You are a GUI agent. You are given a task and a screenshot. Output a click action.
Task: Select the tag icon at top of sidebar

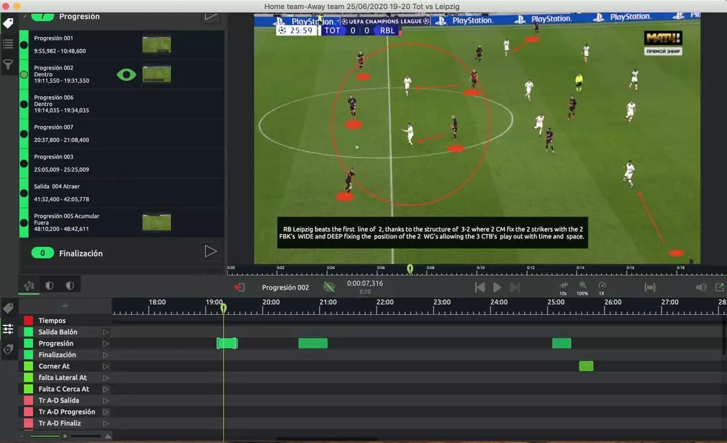(8, 23)
